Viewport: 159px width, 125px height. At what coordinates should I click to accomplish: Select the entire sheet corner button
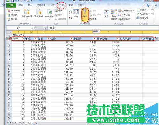[x=9, y=32]
